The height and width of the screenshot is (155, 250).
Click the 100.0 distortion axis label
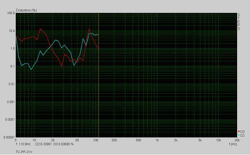(x=11, y=13)
